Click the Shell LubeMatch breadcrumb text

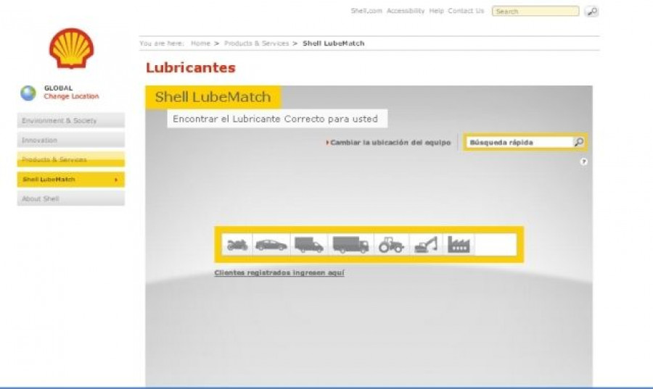(x=334, y=43)
